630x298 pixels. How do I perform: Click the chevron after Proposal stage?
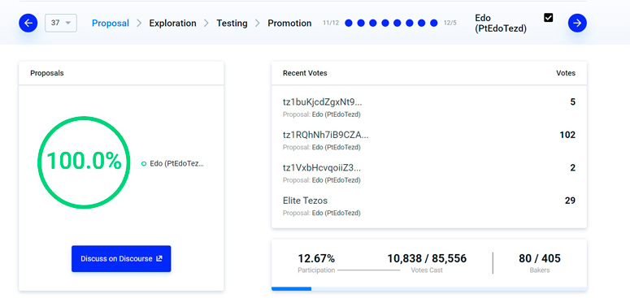pyautogui.click(x=139, y=24)
